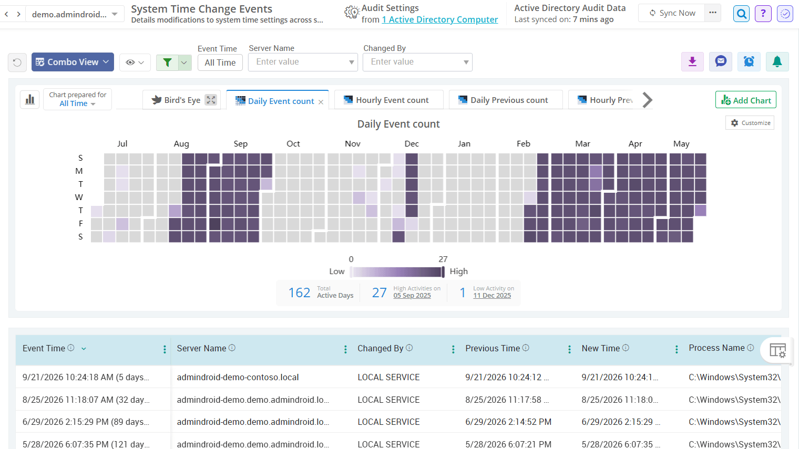Sort by the Event Time column arrow
The image size is (799, 449).
click(x=84, y=349)
